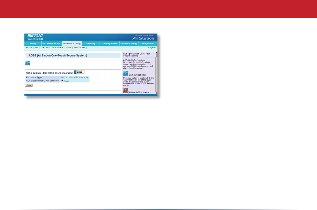The image size is (317, 210).
Task: Open the HELP button beside AOSS Settings
Action: (79, 72)
